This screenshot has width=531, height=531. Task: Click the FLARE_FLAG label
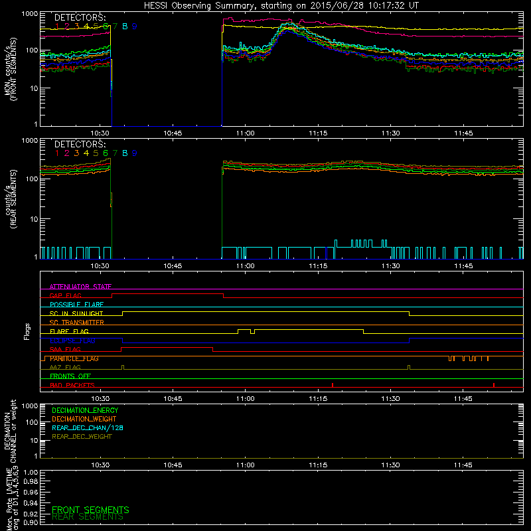tap(69, 331)
